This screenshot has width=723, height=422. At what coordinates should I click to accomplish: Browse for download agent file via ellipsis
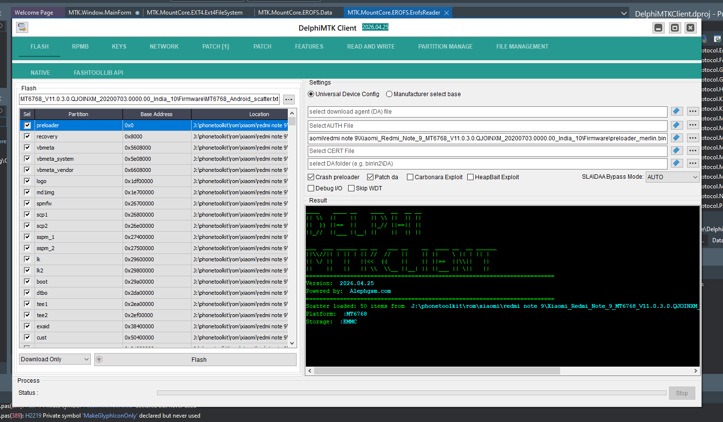click(x=693, y=112)
